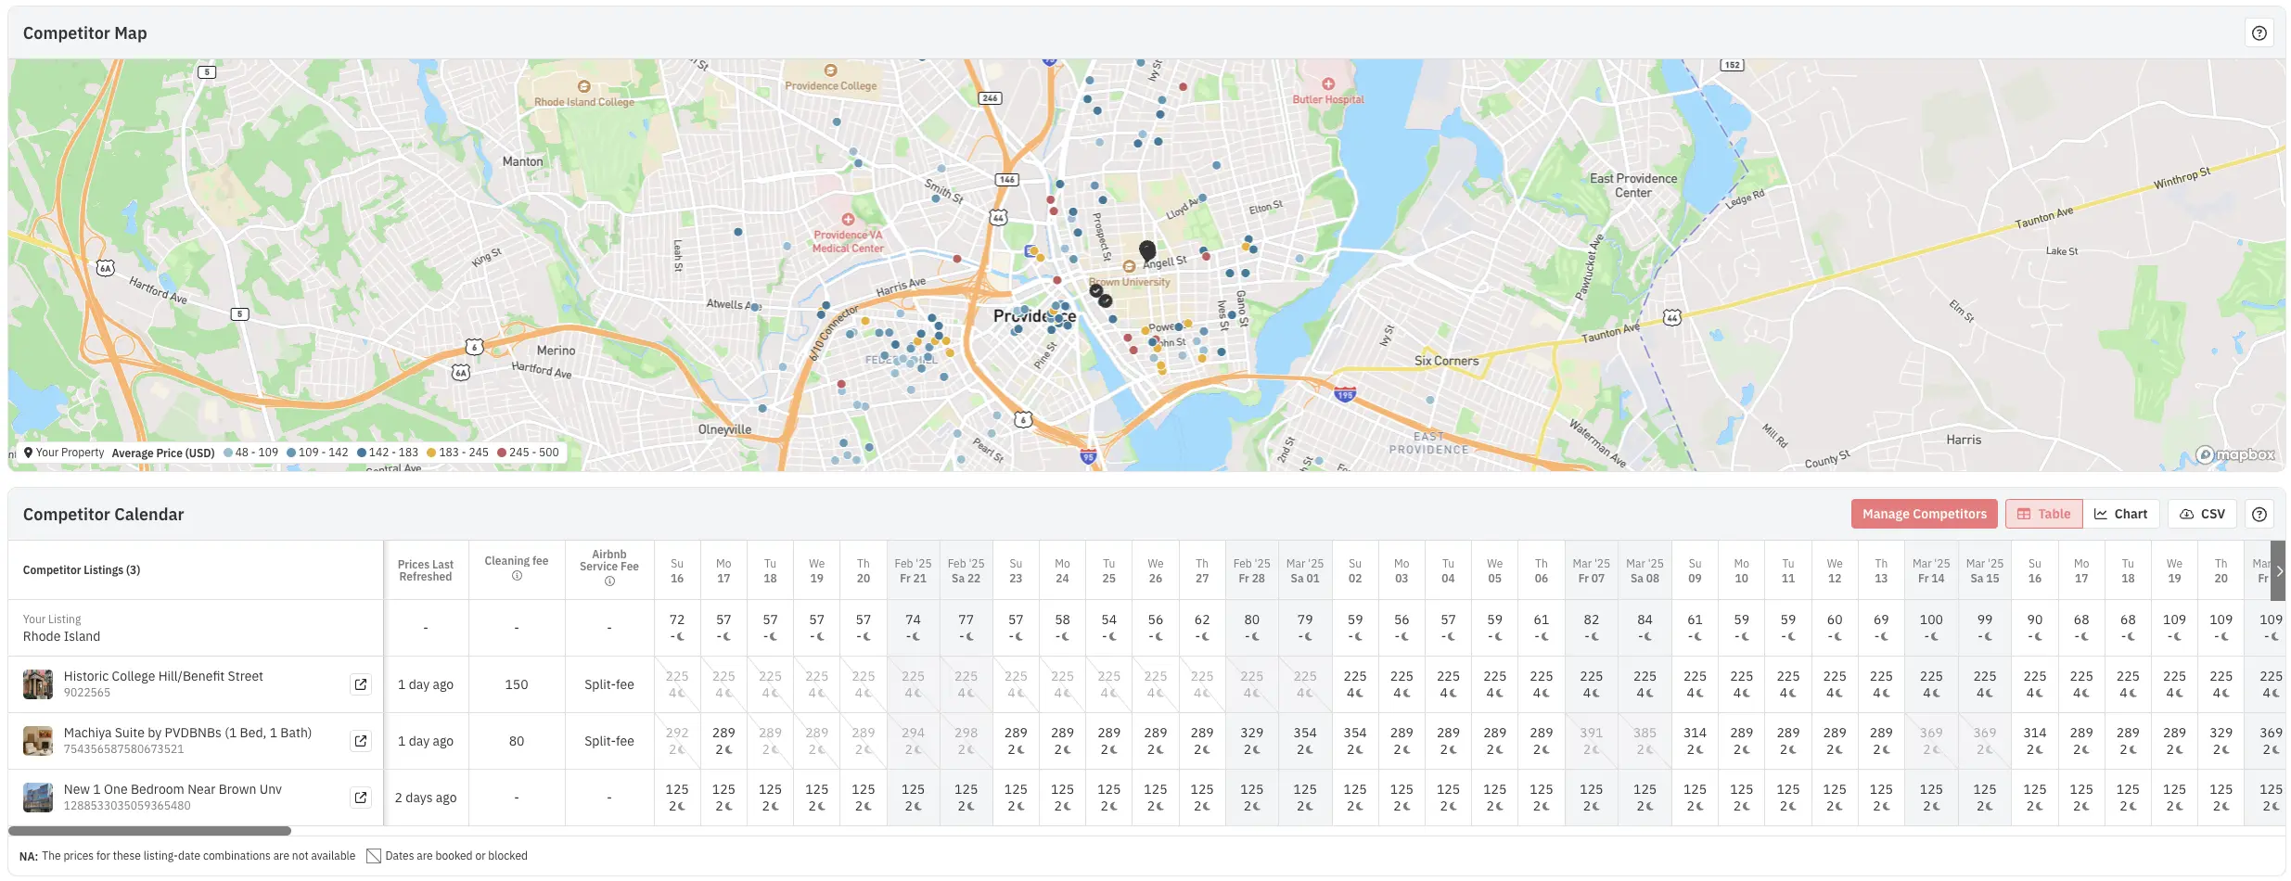
Task: Open Competitor Calendar help icon
Action: [x=2259, y=515]
